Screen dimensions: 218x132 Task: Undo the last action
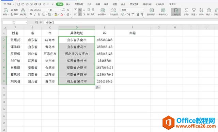pyautogui.click(x=44, y=4)
